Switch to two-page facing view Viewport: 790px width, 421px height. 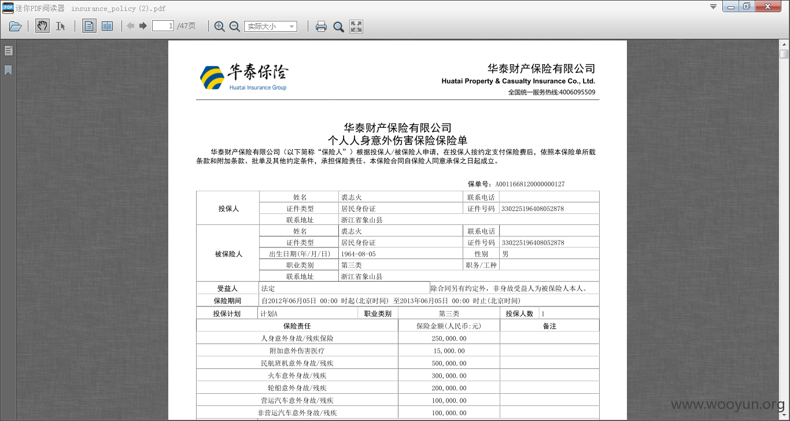click(x=107, y=26)
